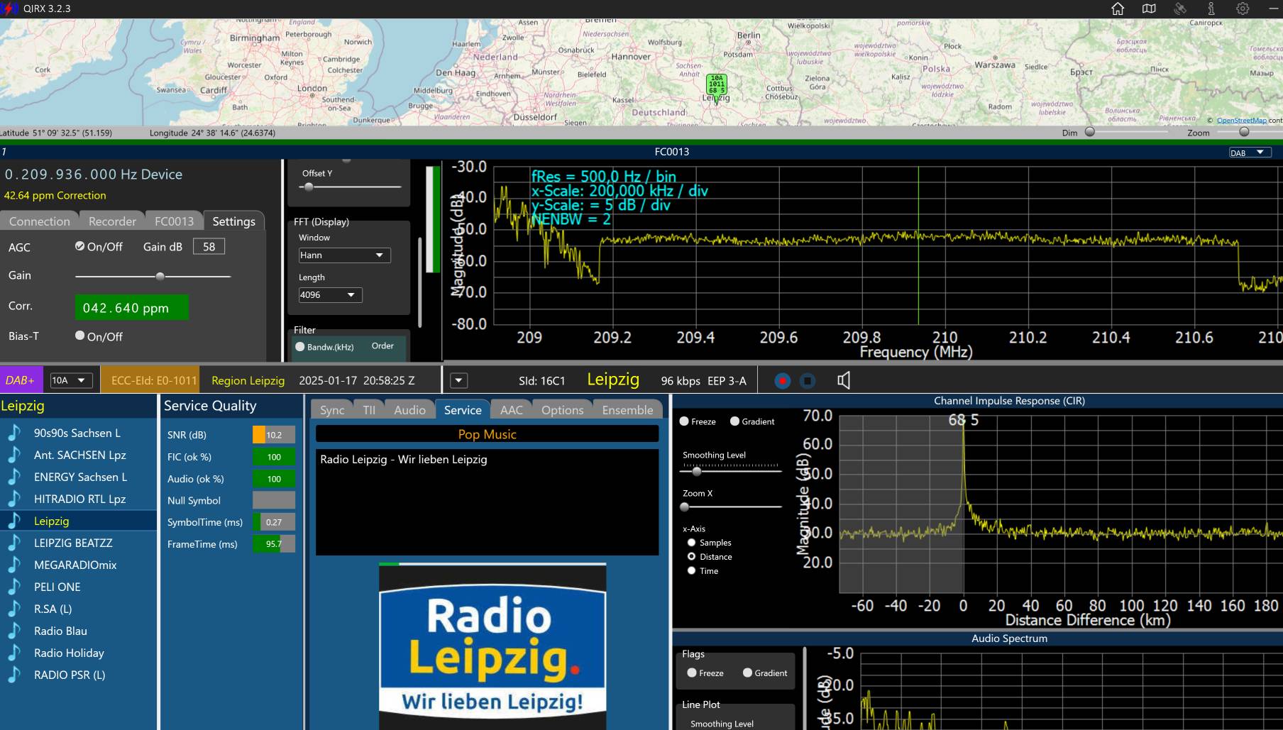Click the OpenStreetMap link
This screenshot has width=1283, height=730.
point(1241,121)
